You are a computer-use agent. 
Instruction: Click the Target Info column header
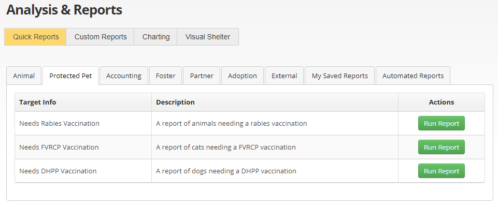point(38,102)
